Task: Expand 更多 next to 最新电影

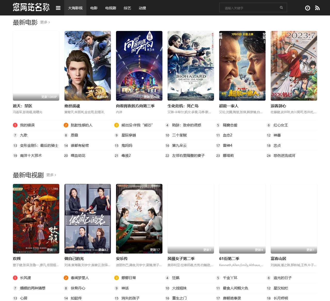Action: click(45, 22)
